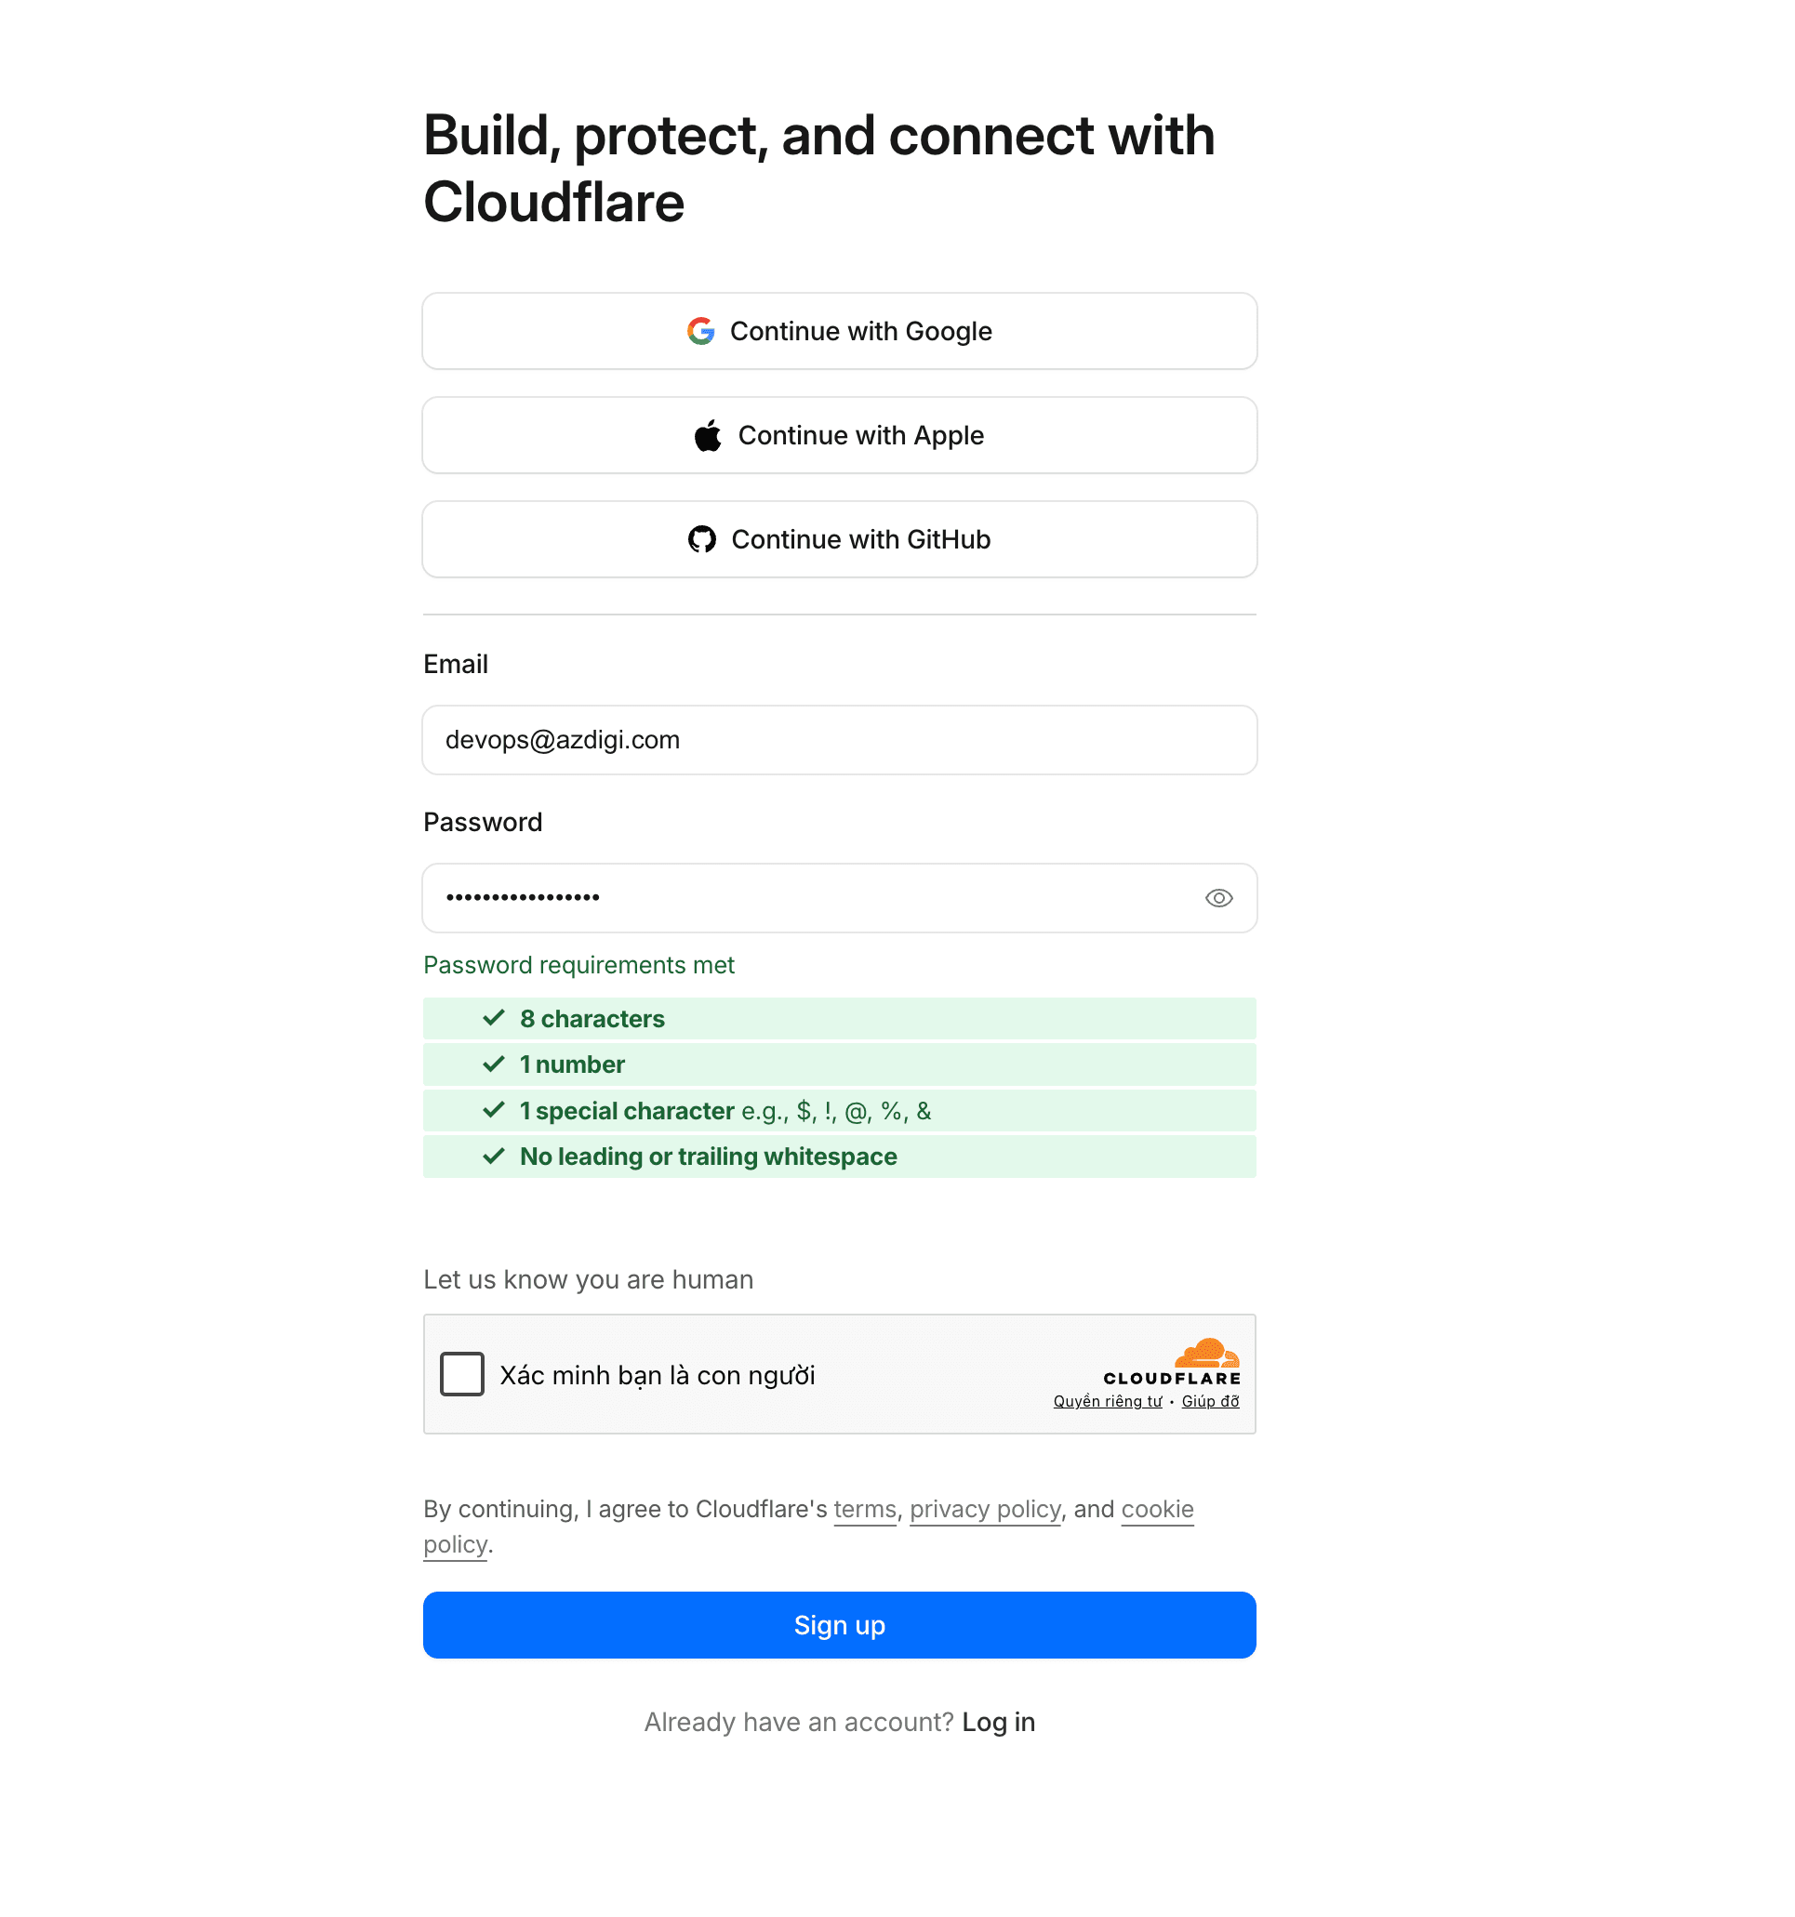The width and height of the screenshot is (1795, 1917).
Task: Click the GitHub logo icon
Action: point(702,539)
